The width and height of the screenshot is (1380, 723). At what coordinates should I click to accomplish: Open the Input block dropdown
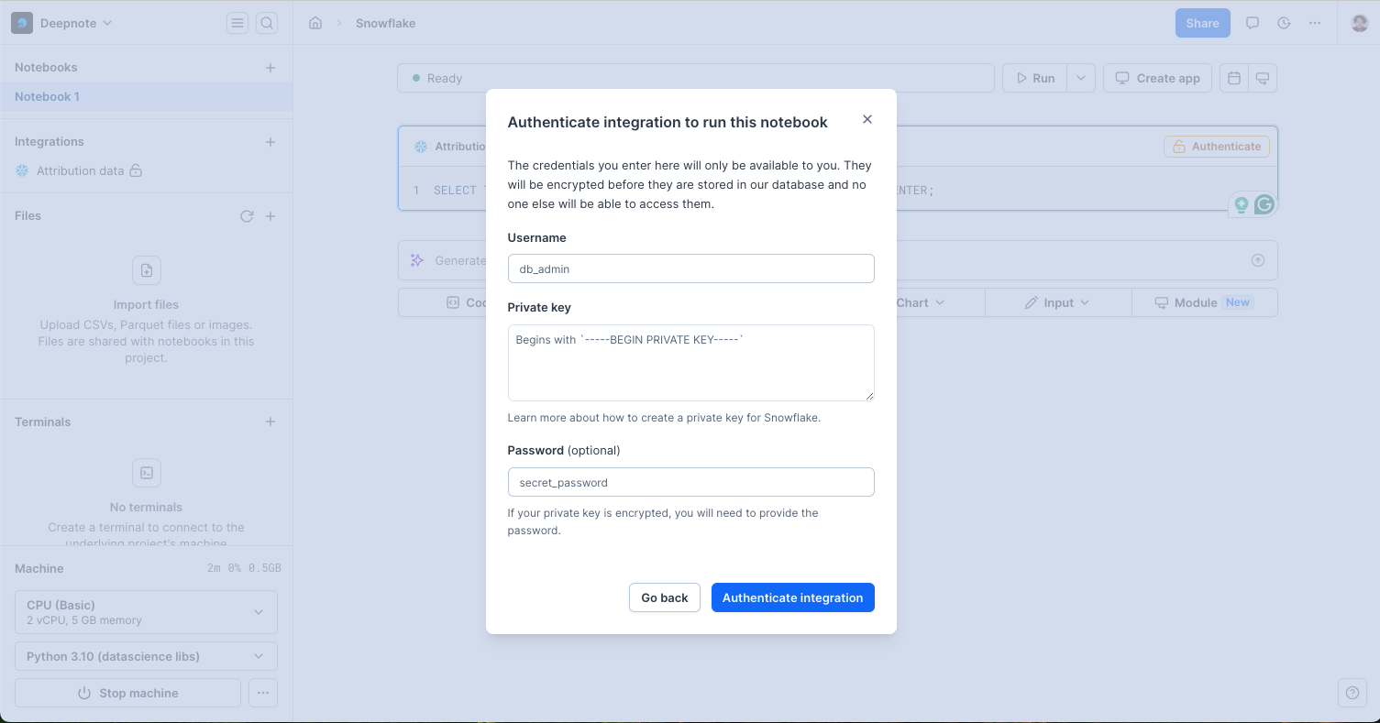[1057, 302]
